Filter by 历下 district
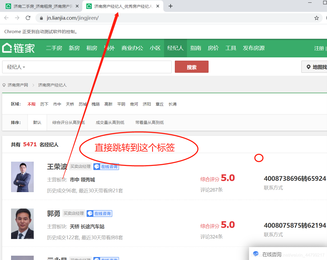The width and height of the screenshot is (327, 260). [44, 104]
